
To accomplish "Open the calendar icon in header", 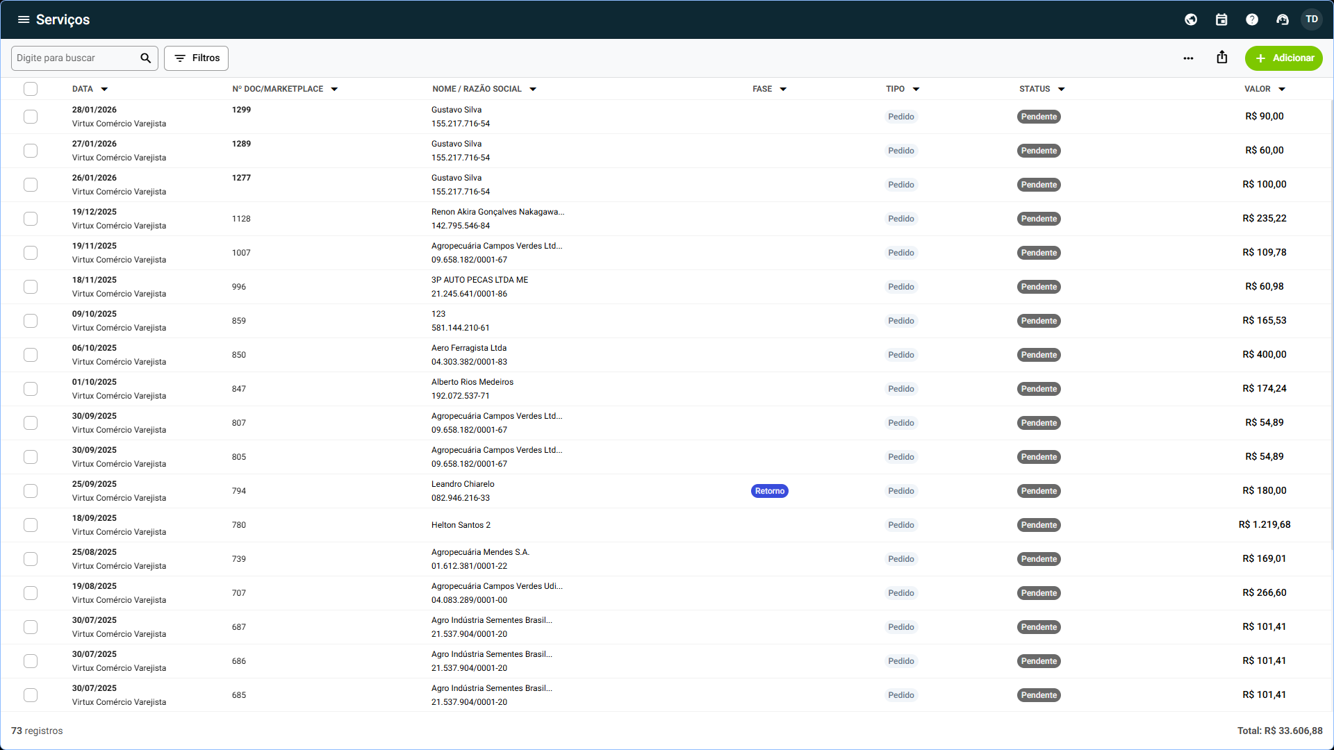I will point(1221,19).
